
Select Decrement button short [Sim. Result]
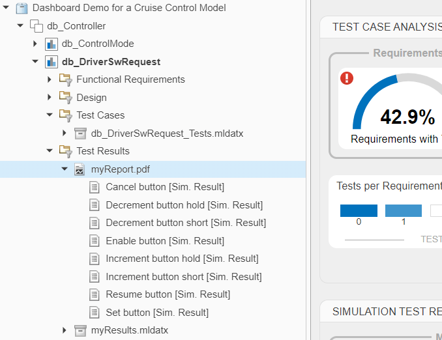coord(186,223)
